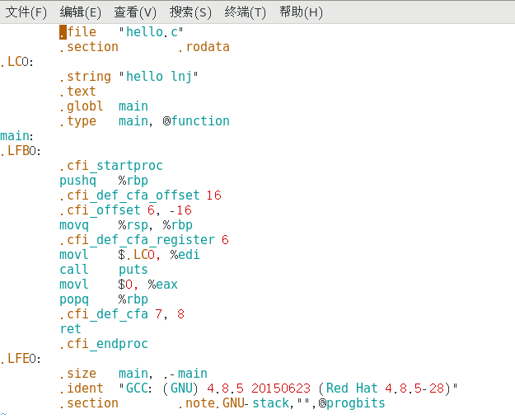Click the ret instruction
Viewport: 515px width, 419px height.
tap(70, 329)
